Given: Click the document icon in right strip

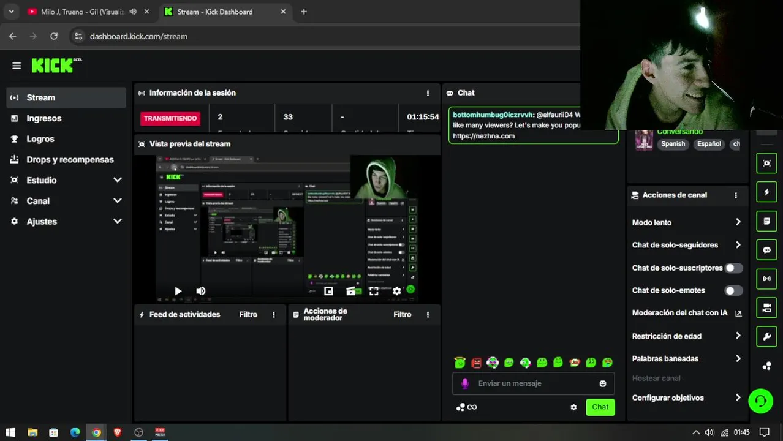Looking at the screenshot, I should coord(766,221).
